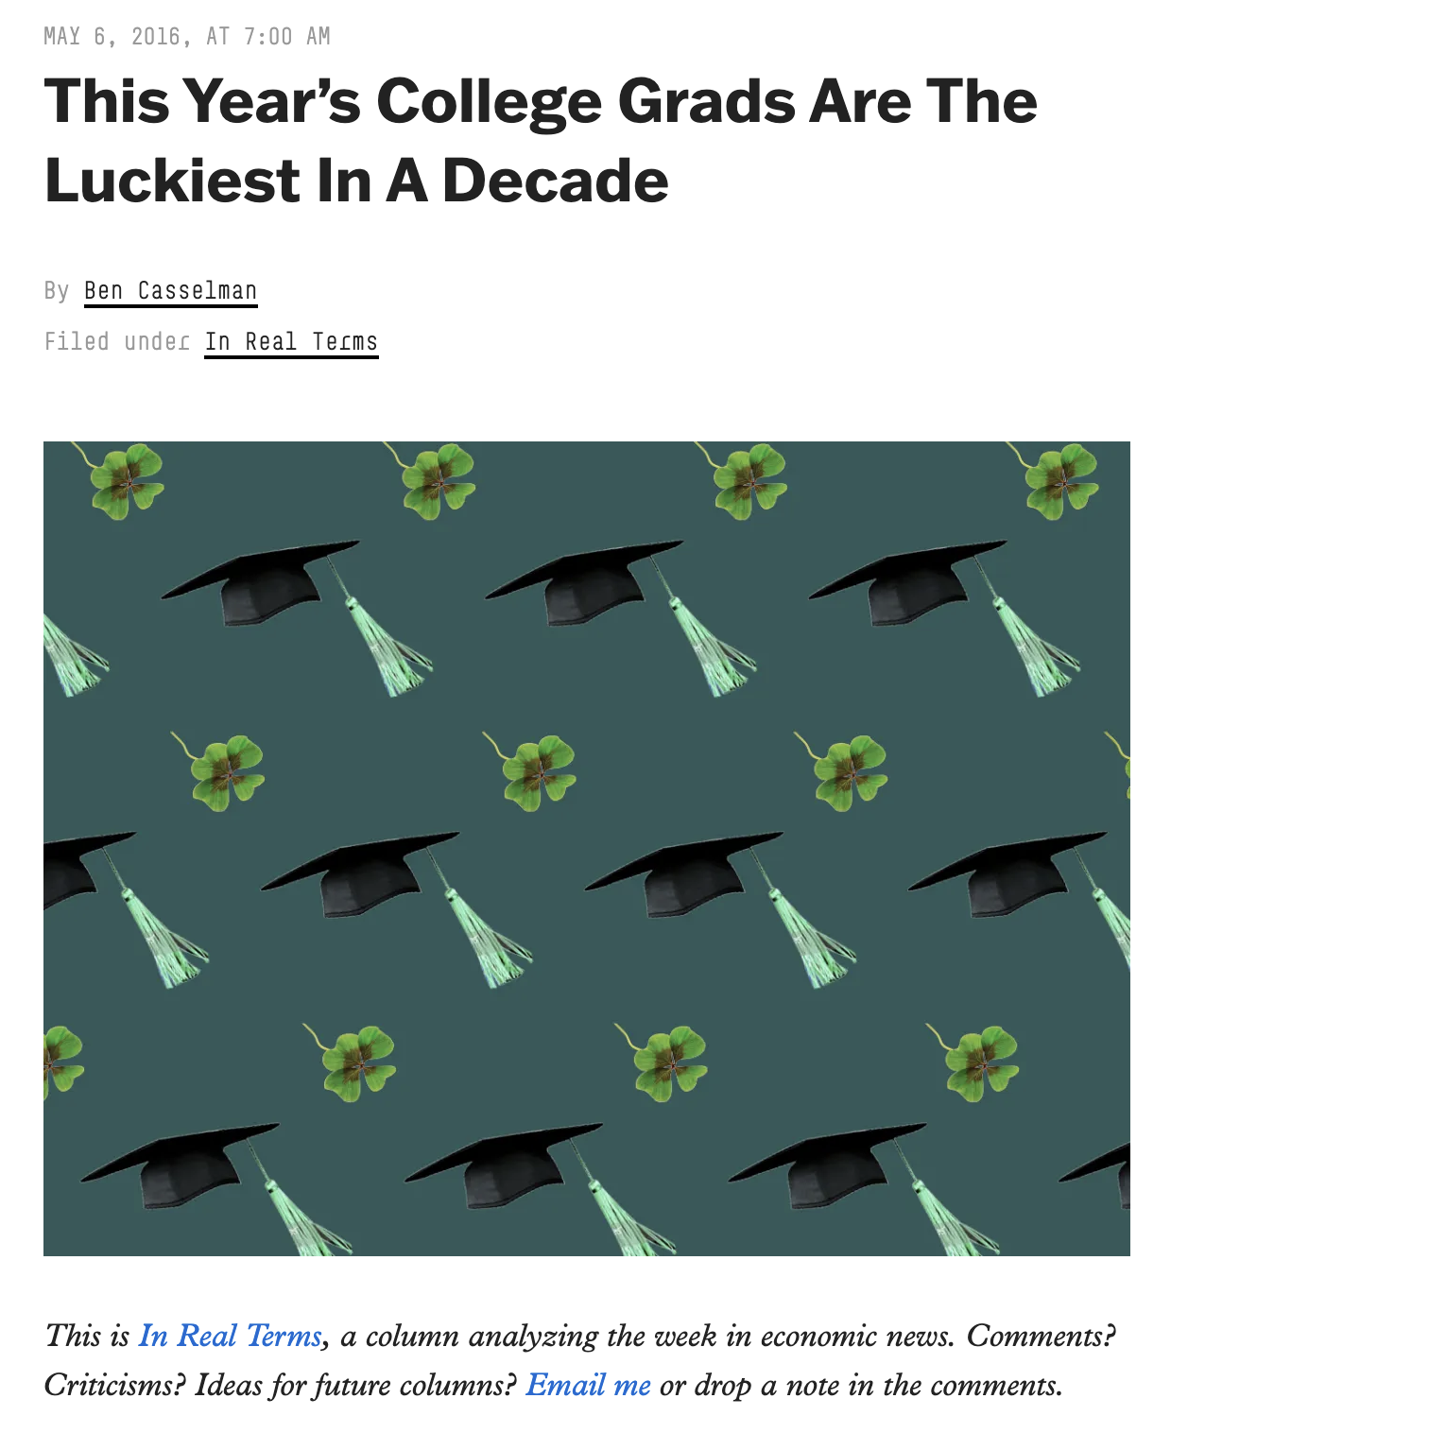Click the top-right four-leaf clover in the image

[1060, 480]
